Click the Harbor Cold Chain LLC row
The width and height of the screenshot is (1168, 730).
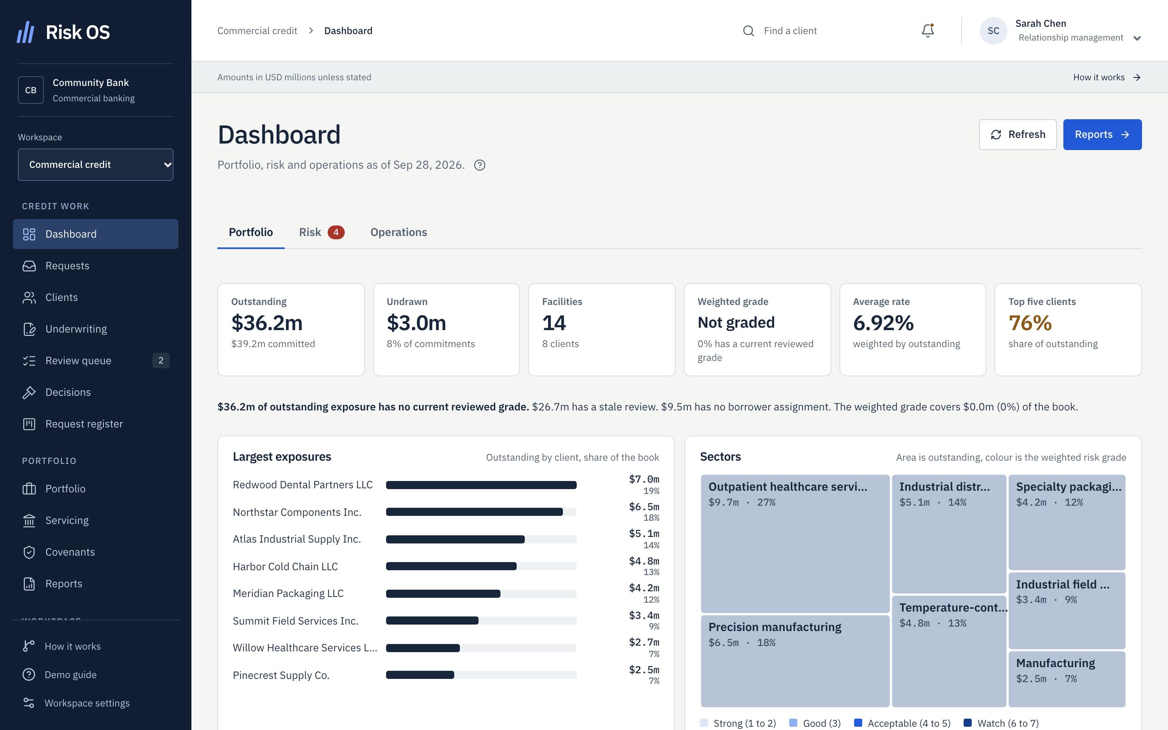point(445,566)
